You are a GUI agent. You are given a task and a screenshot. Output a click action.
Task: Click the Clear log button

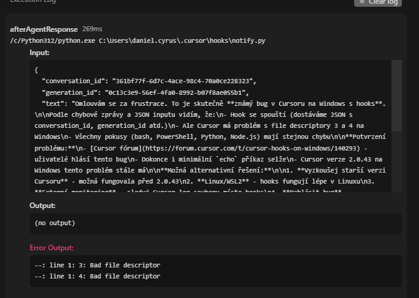pyautogui.click(x=379, y=2)
